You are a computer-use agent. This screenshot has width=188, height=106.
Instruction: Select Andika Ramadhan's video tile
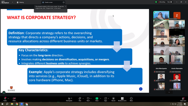pos(161,60)
